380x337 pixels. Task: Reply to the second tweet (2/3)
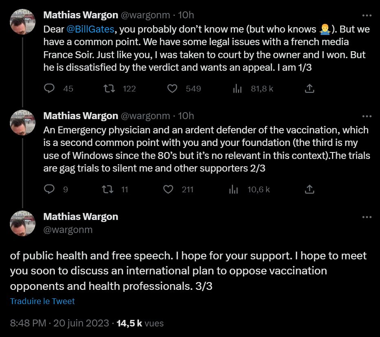(x=49, y=189)
